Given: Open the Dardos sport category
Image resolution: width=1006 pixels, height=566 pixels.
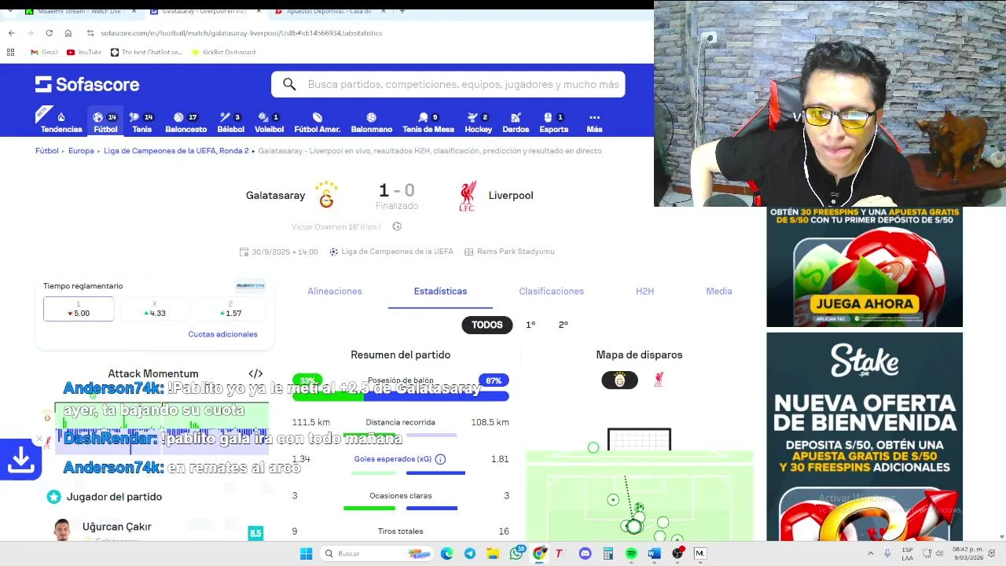Looking at the screenshot, I should 516,122.
